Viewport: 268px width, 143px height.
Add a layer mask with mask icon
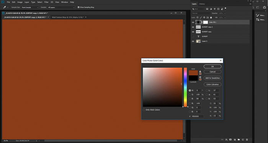point(230,140)
